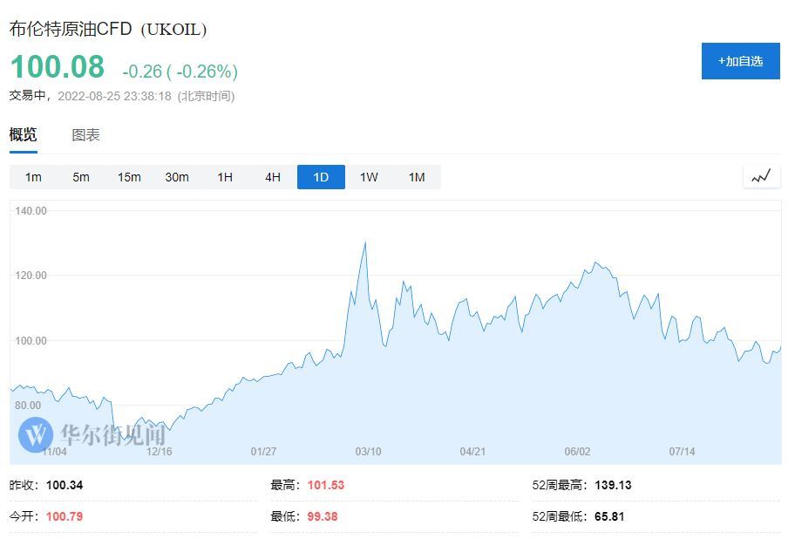Image resolution: width=795 pixels, height=546 pixels.
Task: Select the 5m timeframe
Action: [x=81, y=177]
